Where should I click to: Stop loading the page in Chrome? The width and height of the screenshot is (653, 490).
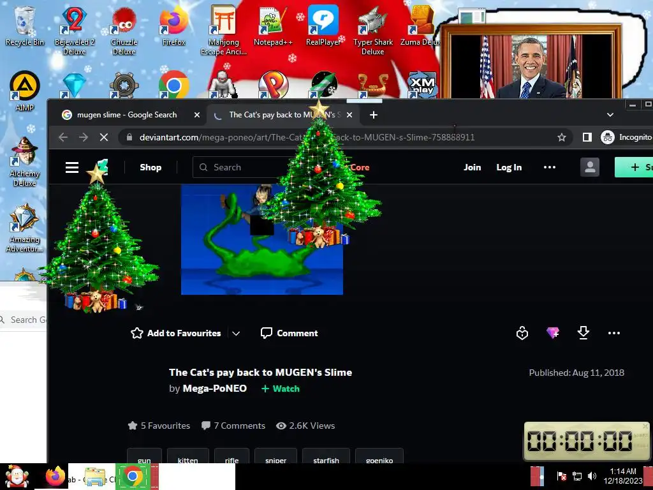click(104, 137)
